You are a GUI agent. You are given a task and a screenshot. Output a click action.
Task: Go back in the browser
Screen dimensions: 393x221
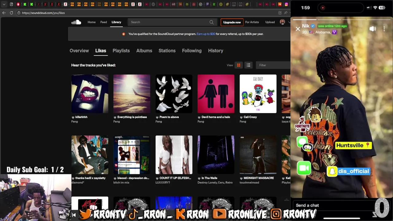pos(4,13)
